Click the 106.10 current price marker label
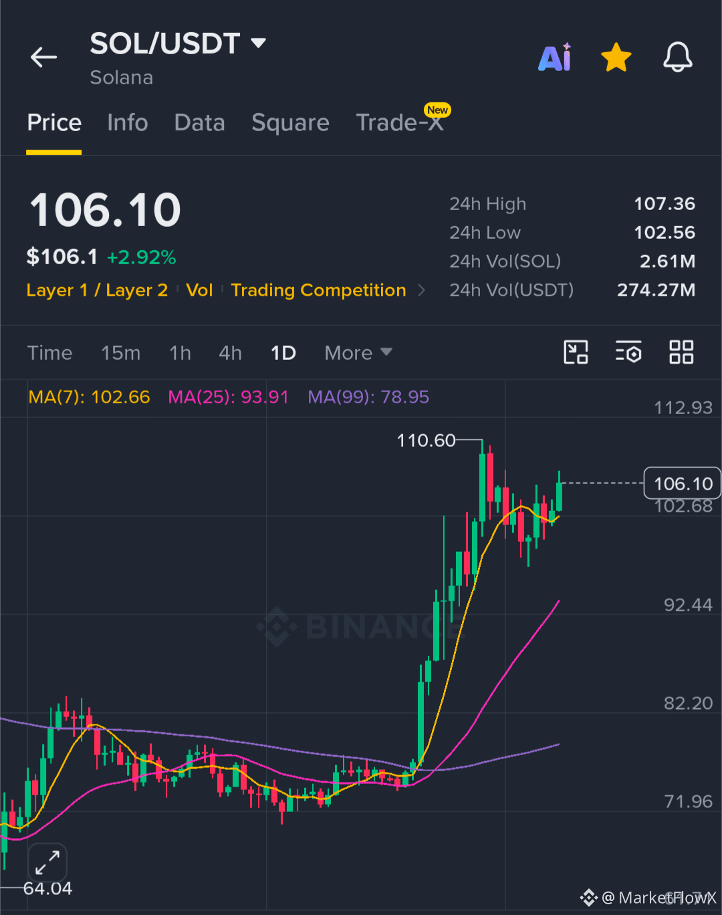The height and width of the screenshot is (915, 722). point(683,483)
